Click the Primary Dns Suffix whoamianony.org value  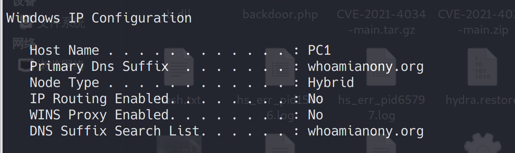pos(365,67)
